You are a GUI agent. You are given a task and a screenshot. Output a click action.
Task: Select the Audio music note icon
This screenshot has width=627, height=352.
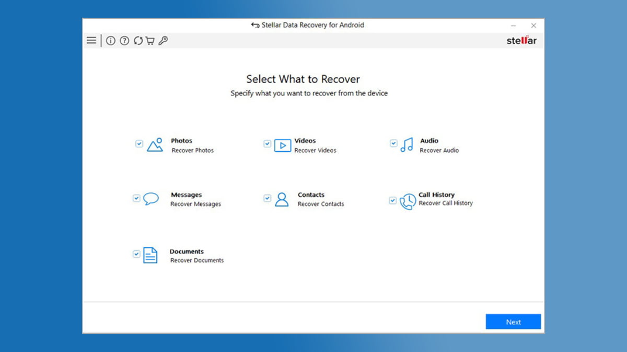407,145
